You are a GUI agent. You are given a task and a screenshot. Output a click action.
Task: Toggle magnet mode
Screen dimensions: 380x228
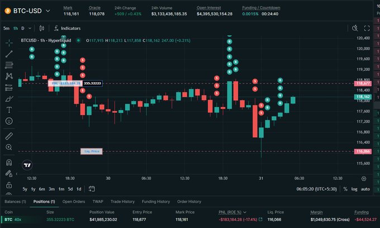point(9,162)
